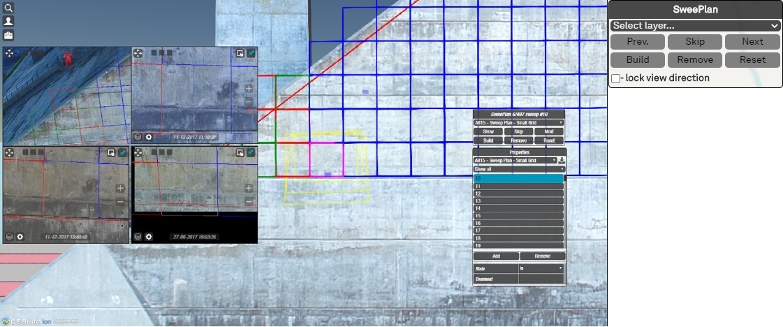The image size is (783, 327).
Task: Enable lock view direction checkbox
Action: coord(615,78)
